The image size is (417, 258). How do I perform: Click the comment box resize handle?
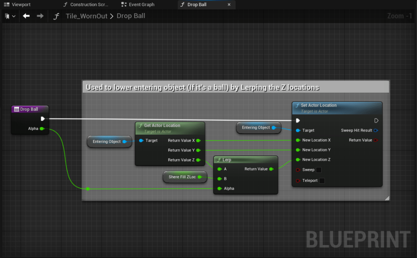coord(387,198)
